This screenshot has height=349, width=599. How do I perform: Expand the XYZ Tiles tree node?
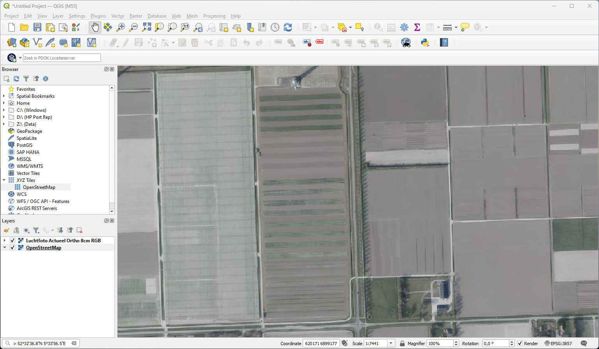click(x=4, y=180)
